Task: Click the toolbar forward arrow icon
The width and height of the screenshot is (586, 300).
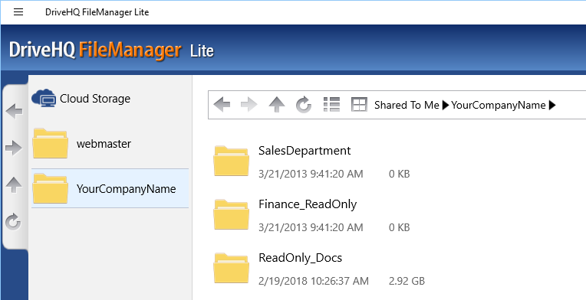Action: (249, 105)
